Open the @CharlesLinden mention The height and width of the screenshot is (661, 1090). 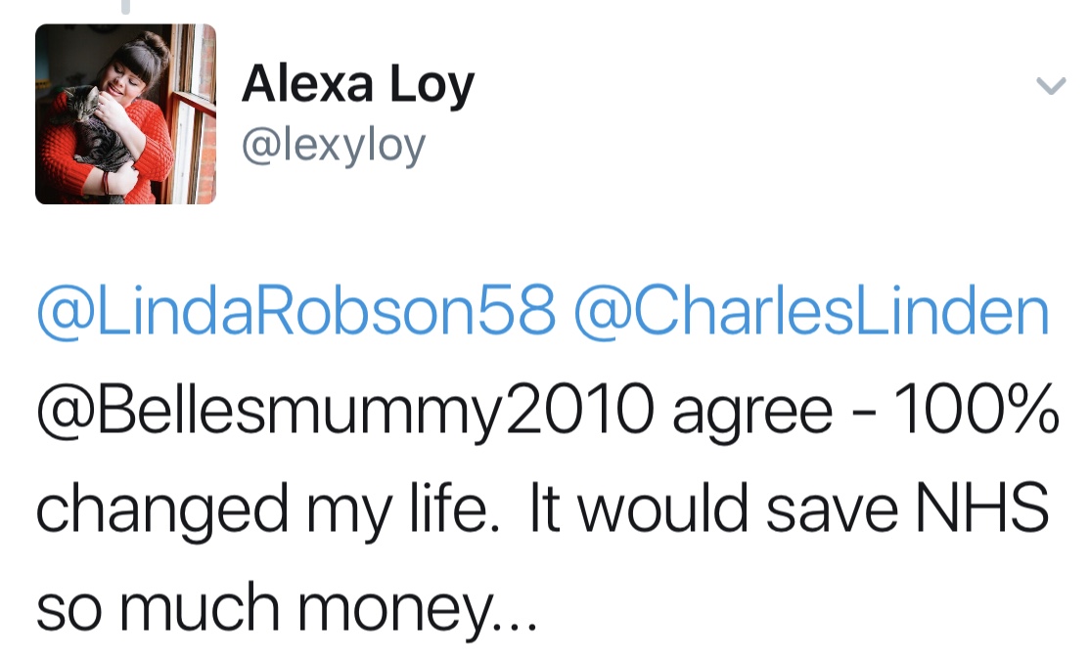[811, 311]
